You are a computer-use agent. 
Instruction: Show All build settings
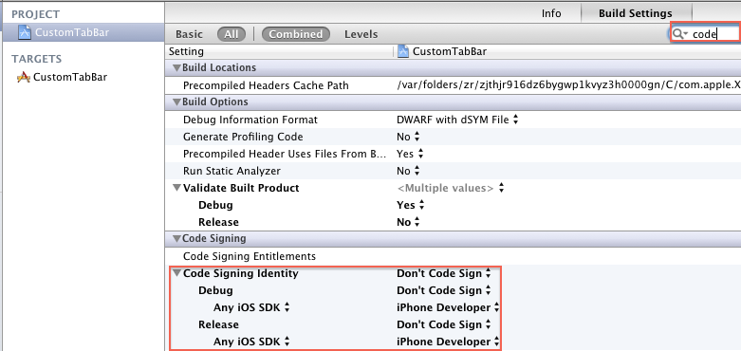[x=232, y=34]
